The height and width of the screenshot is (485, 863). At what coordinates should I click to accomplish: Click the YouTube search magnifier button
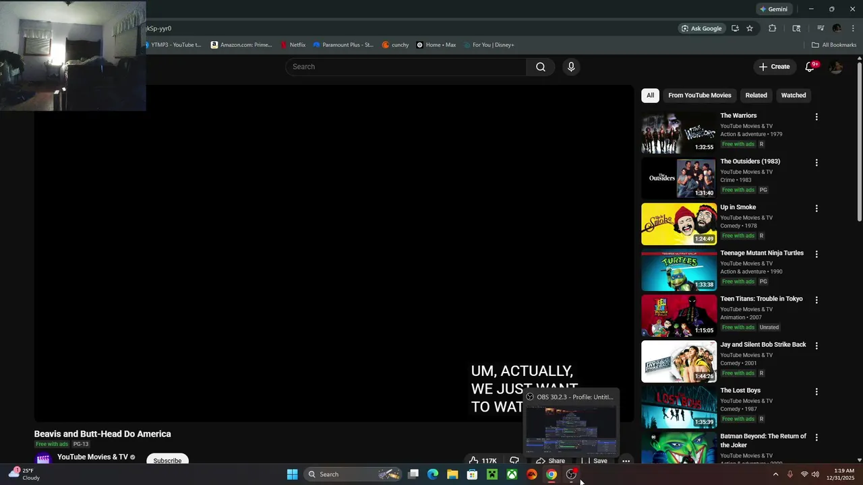pyautogui.click(x=540, y=67)
